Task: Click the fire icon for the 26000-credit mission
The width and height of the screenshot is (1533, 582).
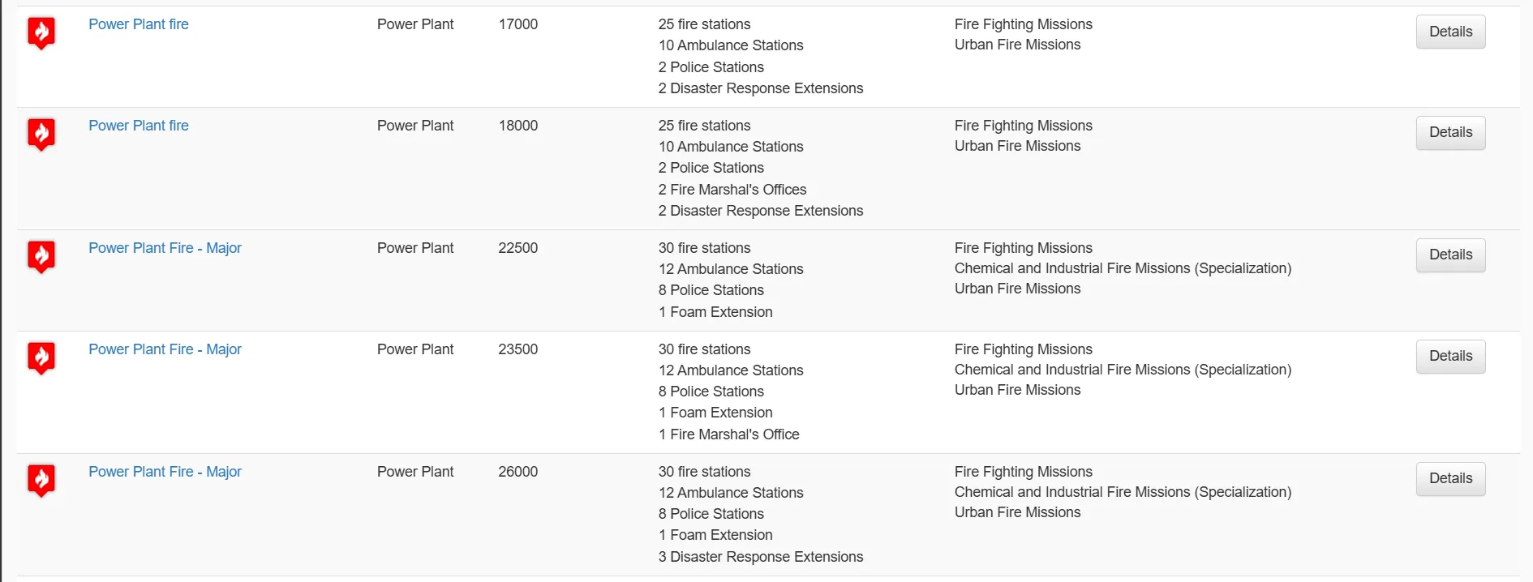Action: (x=41, y=481)
